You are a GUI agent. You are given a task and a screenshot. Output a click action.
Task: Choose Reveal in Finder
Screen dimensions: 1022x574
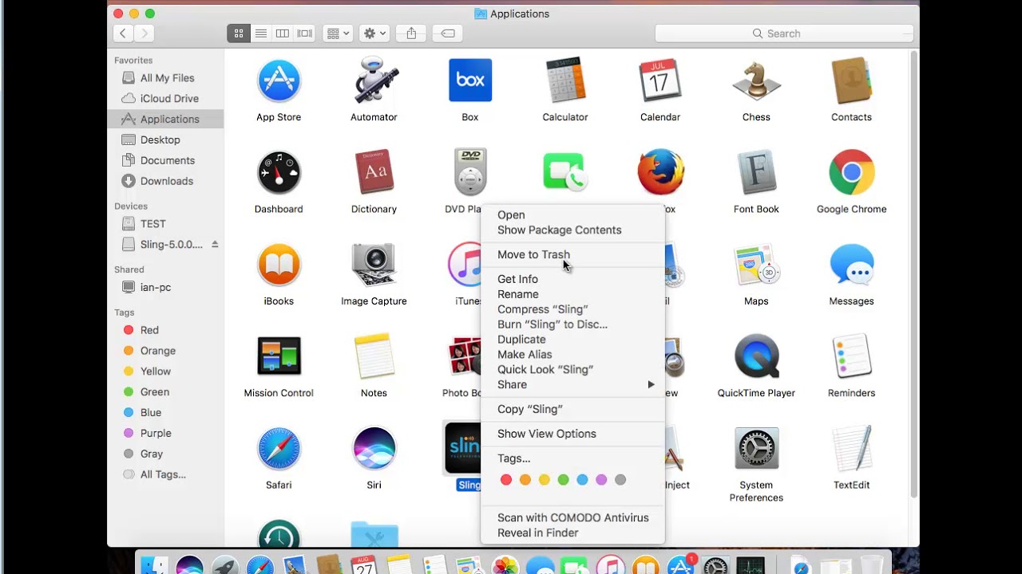tap(537, 533)
